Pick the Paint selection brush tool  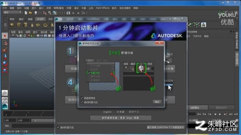coord(5,50)
